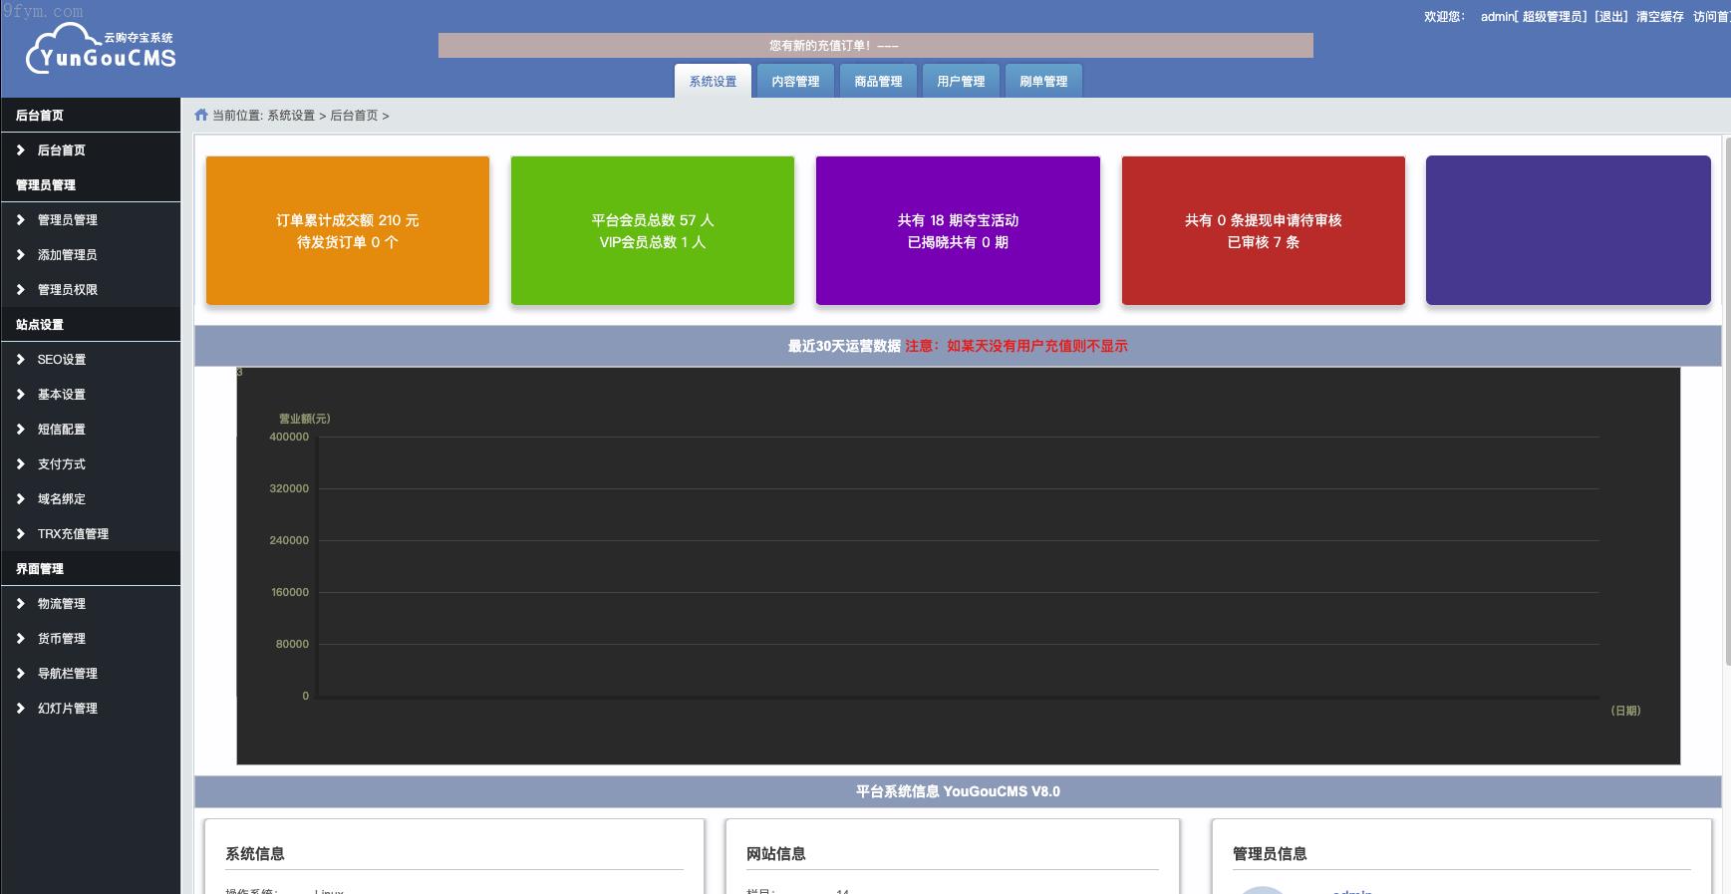Click the YunGouCMS cloud logo
This screenshot has height=894, width=1731.
click(x=101, y=52)
